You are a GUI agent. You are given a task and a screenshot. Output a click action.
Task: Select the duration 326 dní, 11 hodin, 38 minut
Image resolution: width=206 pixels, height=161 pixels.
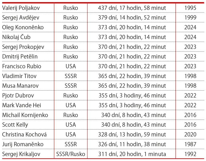pos(132,144)
